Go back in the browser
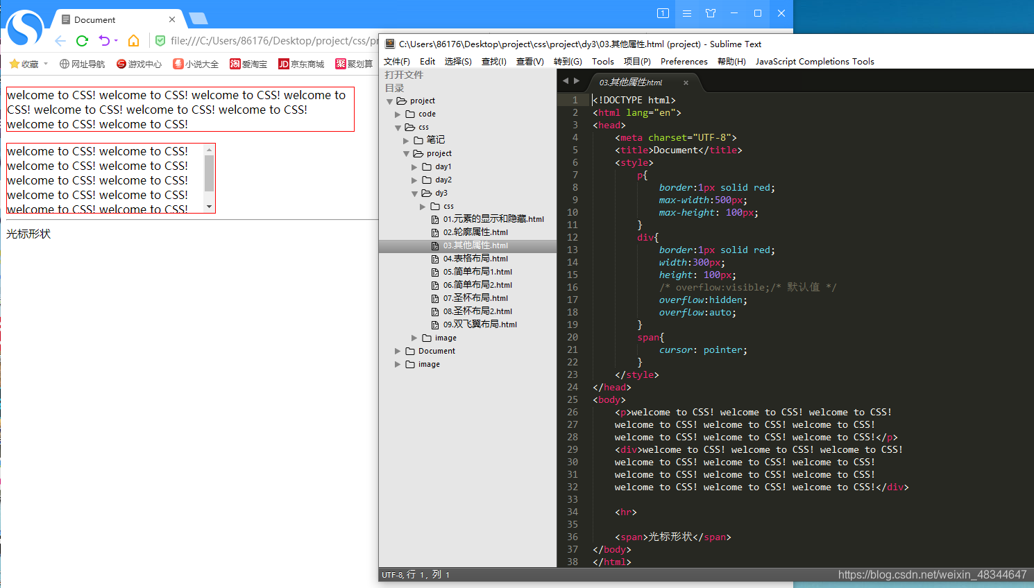 point(60,41)
